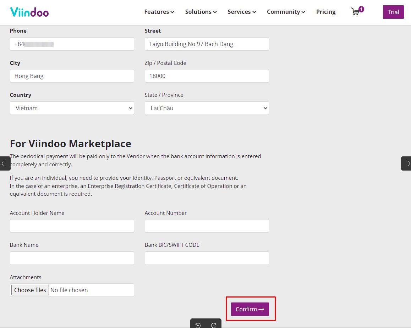Click the 'For Viindoo Marketplace' heading
411x328 pixels.
[71, 144]
